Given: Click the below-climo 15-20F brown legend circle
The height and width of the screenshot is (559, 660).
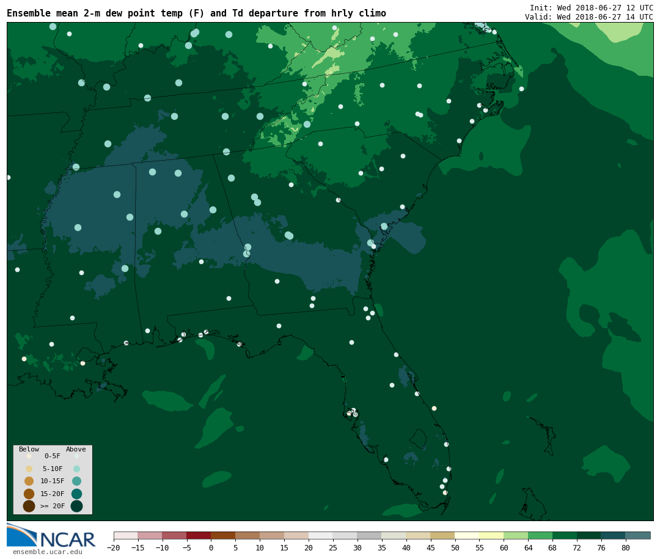Looking at the screenshot, I should click(x=29, y=494).
